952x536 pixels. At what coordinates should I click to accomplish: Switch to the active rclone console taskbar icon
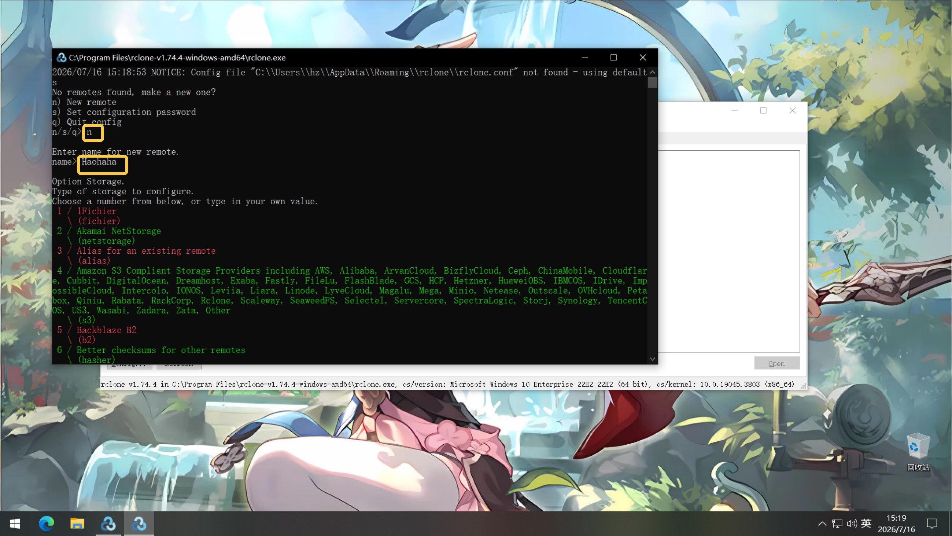click(139, 524)
